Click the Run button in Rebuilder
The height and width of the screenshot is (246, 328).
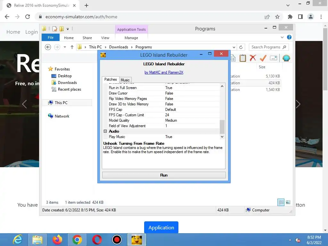click(164, 175)
